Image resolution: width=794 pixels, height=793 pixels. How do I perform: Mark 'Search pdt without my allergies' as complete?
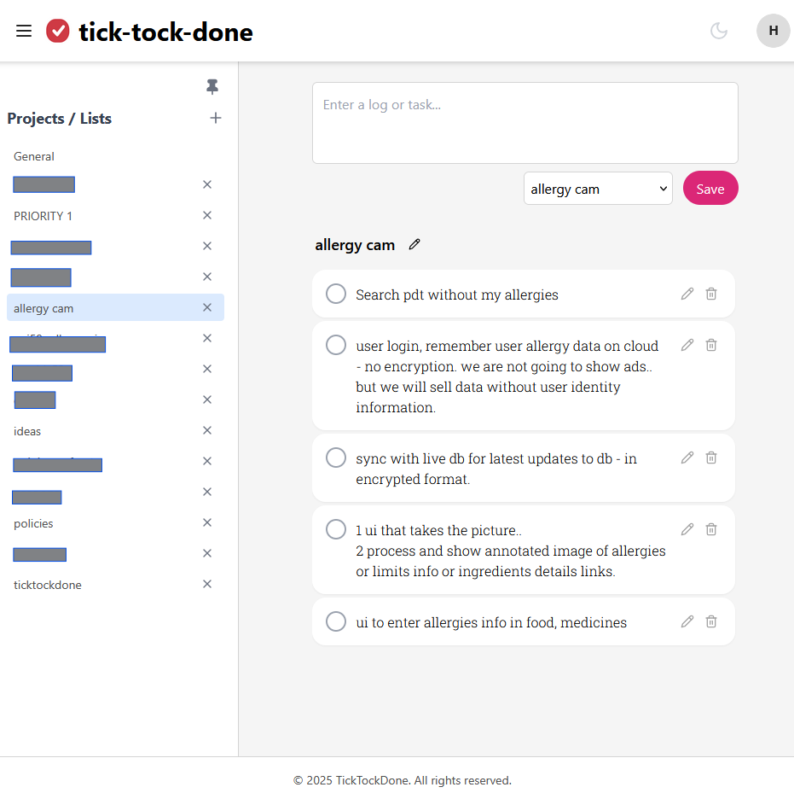pyautogui.click(x=335, y=293)
